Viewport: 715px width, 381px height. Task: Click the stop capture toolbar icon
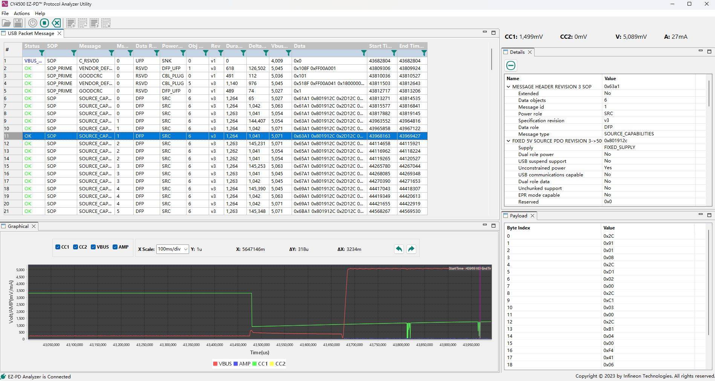44,23
